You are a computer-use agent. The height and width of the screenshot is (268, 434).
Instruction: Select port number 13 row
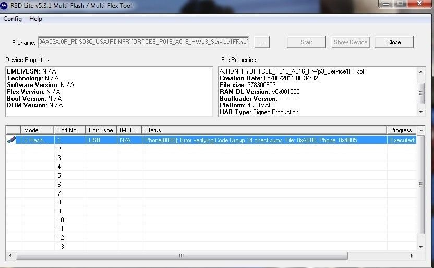211,246
